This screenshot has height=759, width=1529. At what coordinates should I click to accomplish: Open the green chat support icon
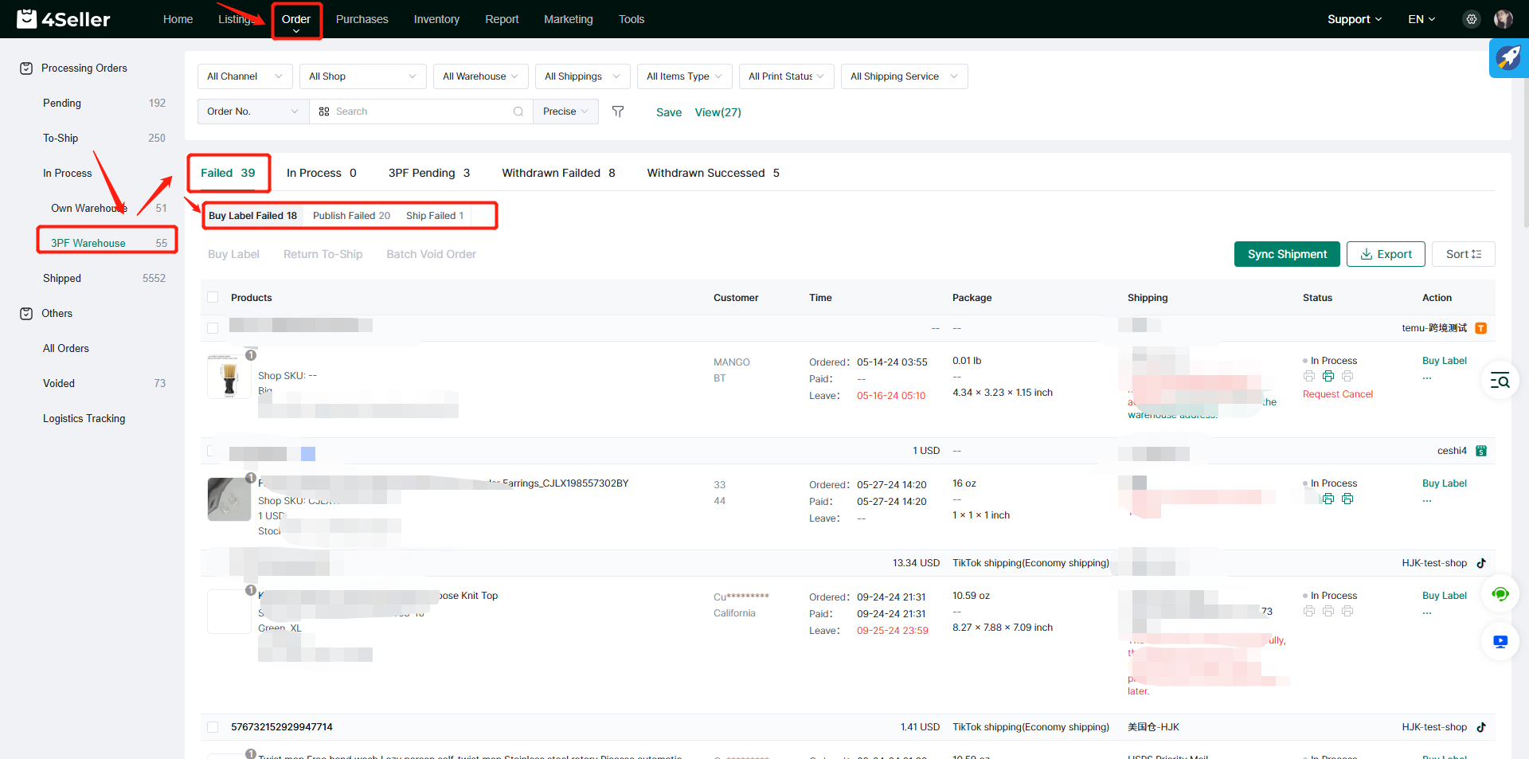[1500, 594]
